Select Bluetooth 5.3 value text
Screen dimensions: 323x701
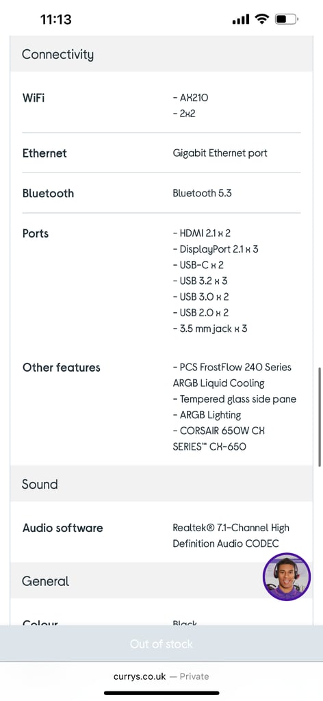coord(202,194)
